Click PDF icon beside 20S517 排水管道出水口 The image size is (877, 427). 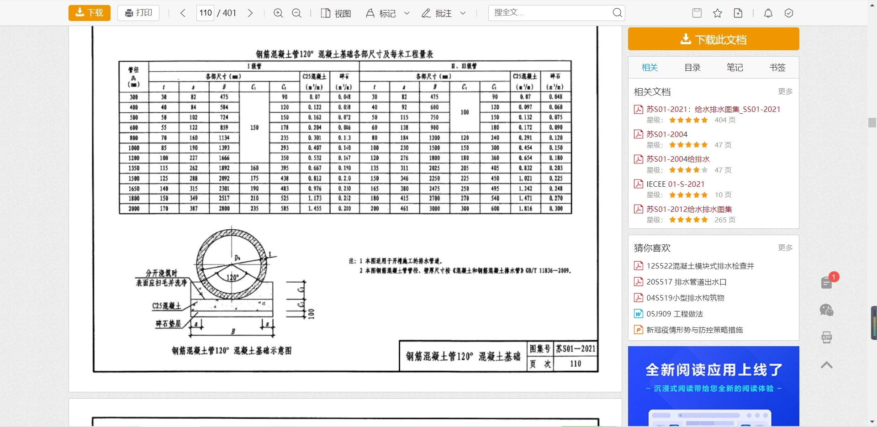pyautogui.click(x=639, y=282)
